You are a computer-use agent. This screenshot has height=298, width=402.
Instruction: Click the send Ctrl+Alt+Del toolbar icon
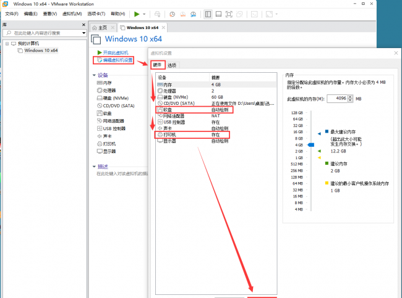point(158,14)
